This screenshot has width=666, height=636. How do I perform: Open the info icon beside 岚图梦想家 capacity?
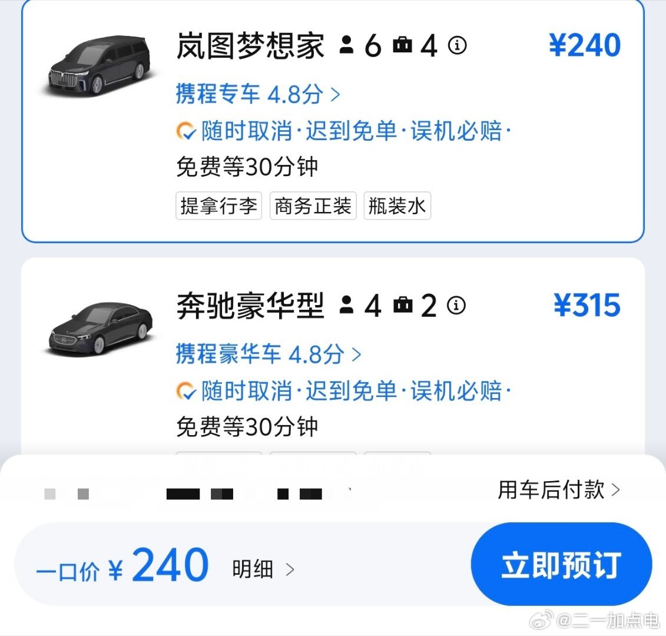click(456, 45)
